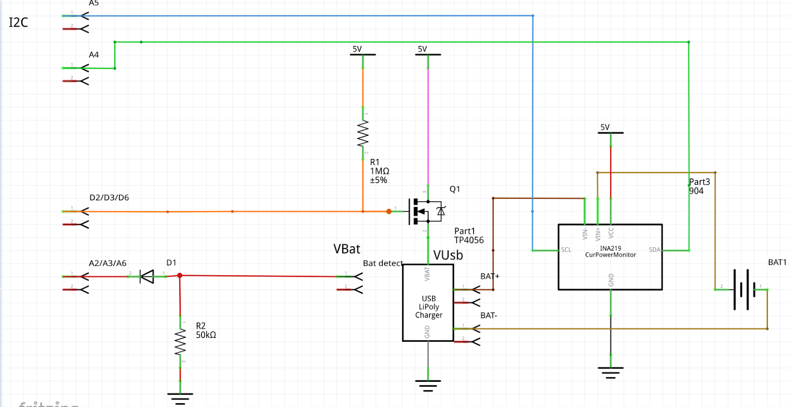Screen dimensions: 790x407
Task: Click the R1 1MΩ ±5% label
Action: 380,171
